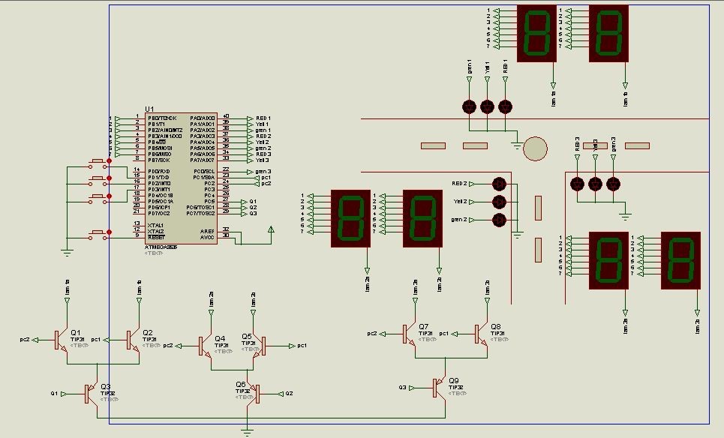Image resolution: width=724 pixels, height=438 pixels.
Task: Toggle the RED3 signal LED
Action: click(578, 184)
